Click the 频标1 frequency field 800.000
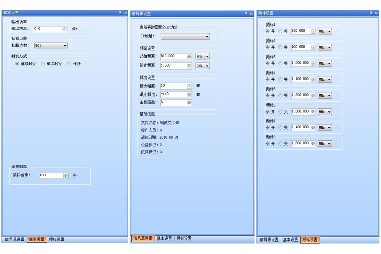Image resolution: width=381 pixels, height=254 pixels. [301, 31]
